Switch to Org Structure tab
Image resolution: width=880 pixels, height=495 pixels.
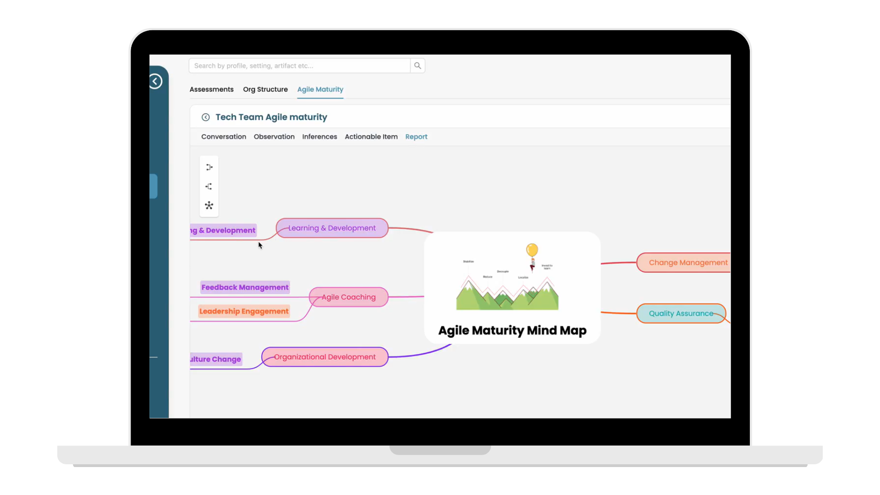coord(265,89)
